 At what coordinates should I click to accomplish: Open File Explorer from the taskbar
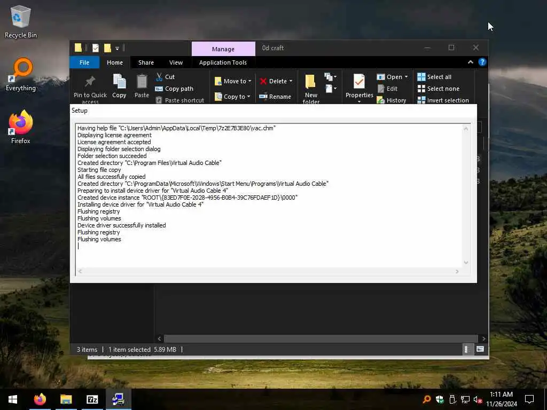point(66,399)
